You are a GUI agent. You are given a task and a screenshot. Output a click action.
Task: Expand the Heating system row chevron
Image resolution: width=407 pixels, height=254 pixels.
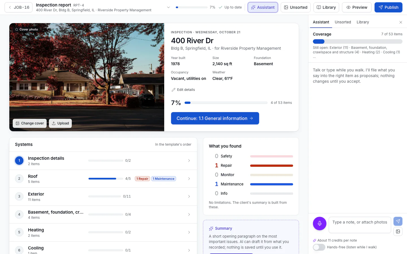click(x=189, y=232)
